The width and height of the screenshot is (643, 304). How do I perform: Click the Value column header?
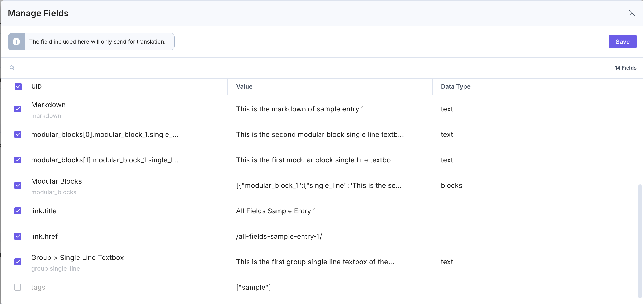tap(244, 87)
